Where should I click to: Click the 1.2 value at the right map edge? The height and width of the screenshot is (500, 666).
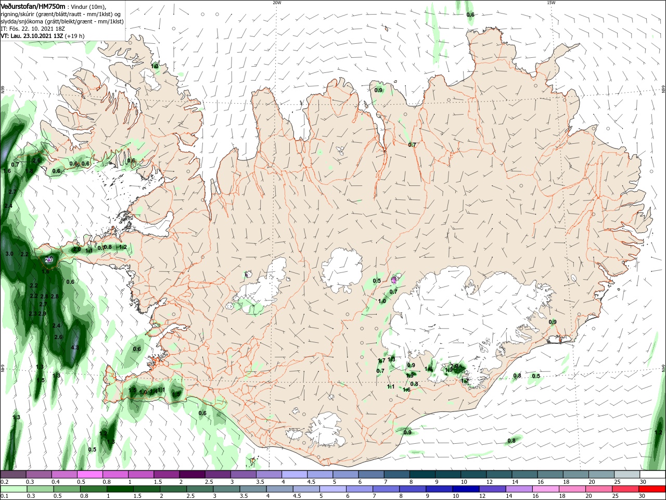(x=658, y=432)
